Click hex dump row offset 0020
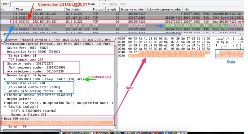 [122, 45]
